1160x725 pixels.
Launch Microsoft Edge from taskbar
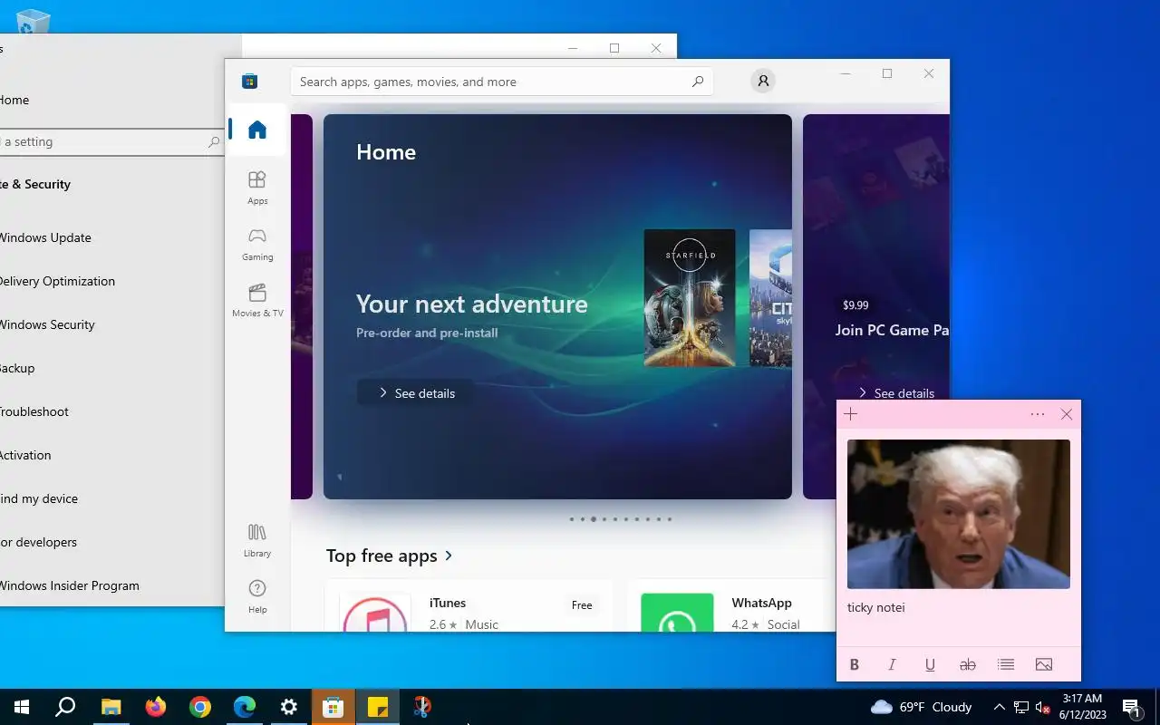pyautogui.click(x=245, y=707)
